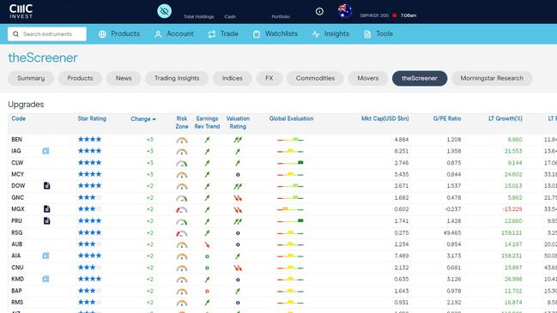Click the CNU three-star rating

click(x=89, y=268)
